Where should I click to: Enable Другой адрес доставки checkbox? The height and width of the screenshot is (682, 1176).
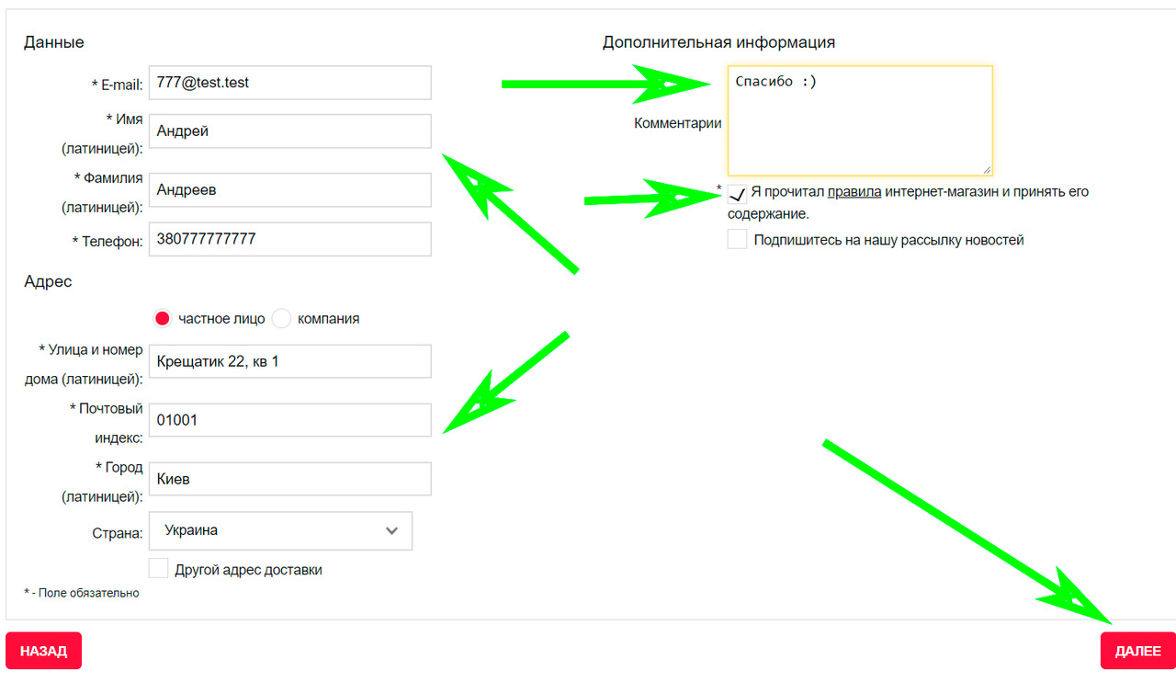[159, 569]
